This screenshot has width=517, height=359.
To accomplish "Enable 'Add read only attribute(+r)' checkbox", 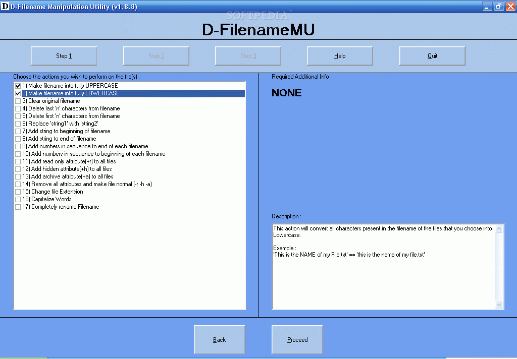I will point(18,162).
